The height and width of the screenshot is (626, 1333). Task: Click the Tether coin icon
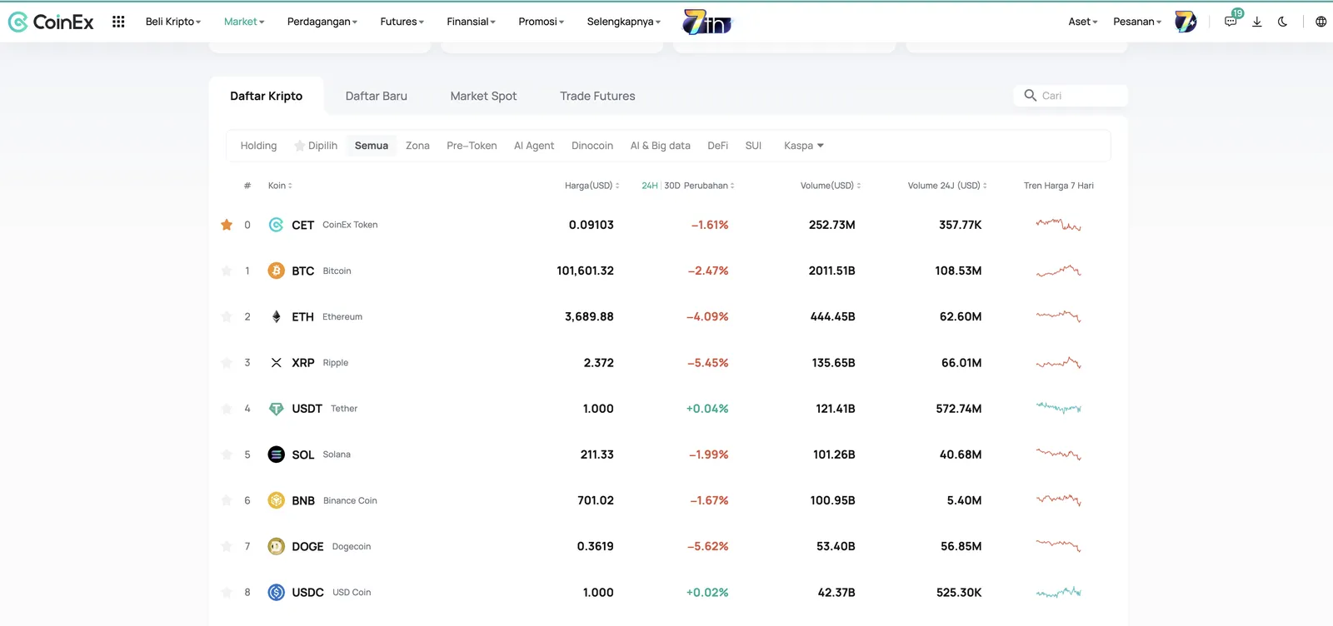277,409
